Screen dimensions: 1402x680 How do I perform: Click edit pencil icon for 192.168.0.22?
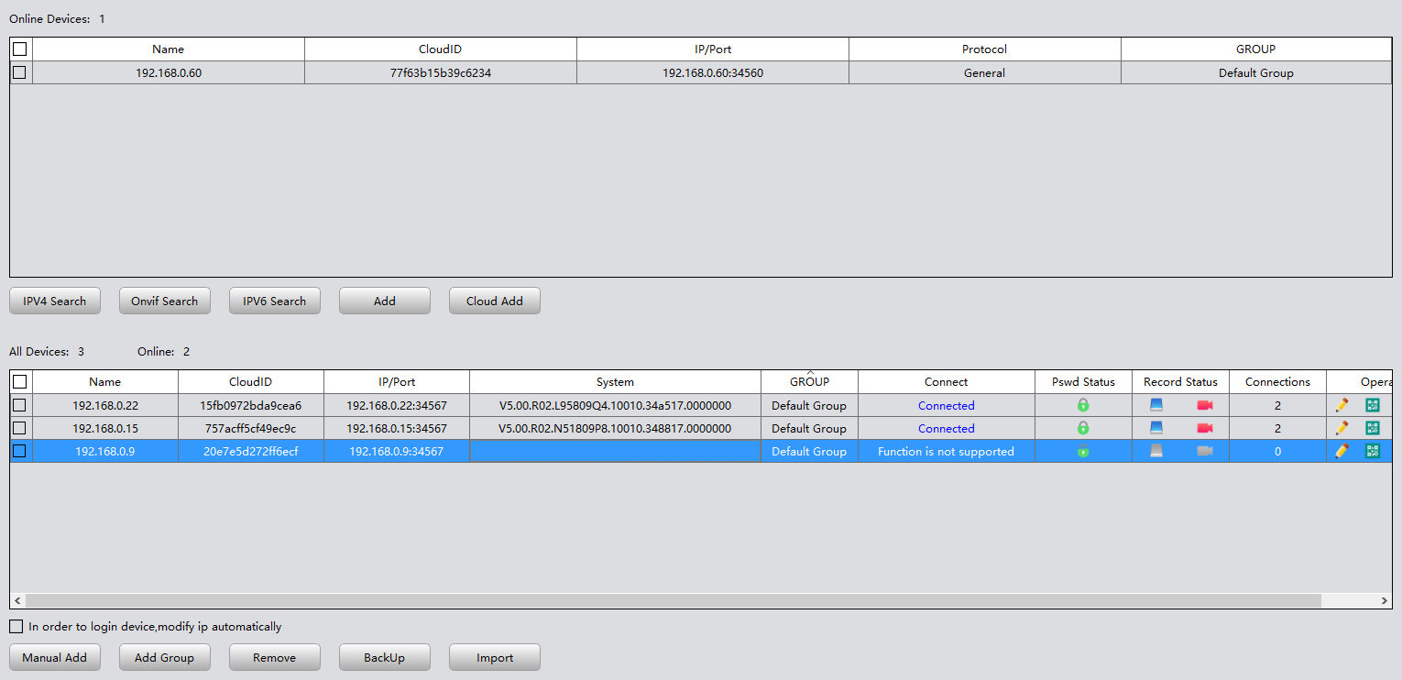coord(1342,405)
